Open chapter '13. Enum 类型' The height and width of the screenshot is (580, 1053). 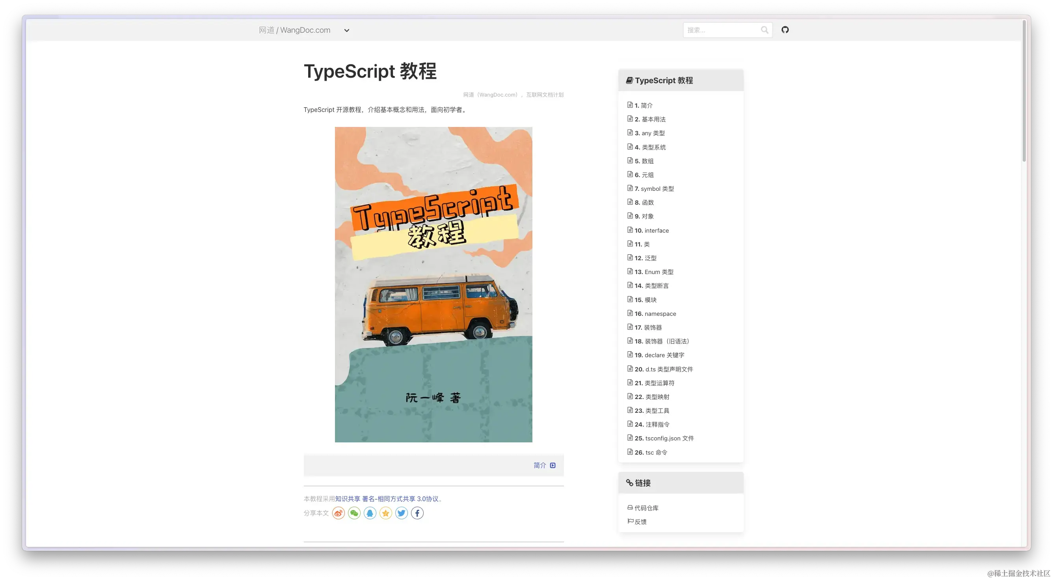(655, 272)
